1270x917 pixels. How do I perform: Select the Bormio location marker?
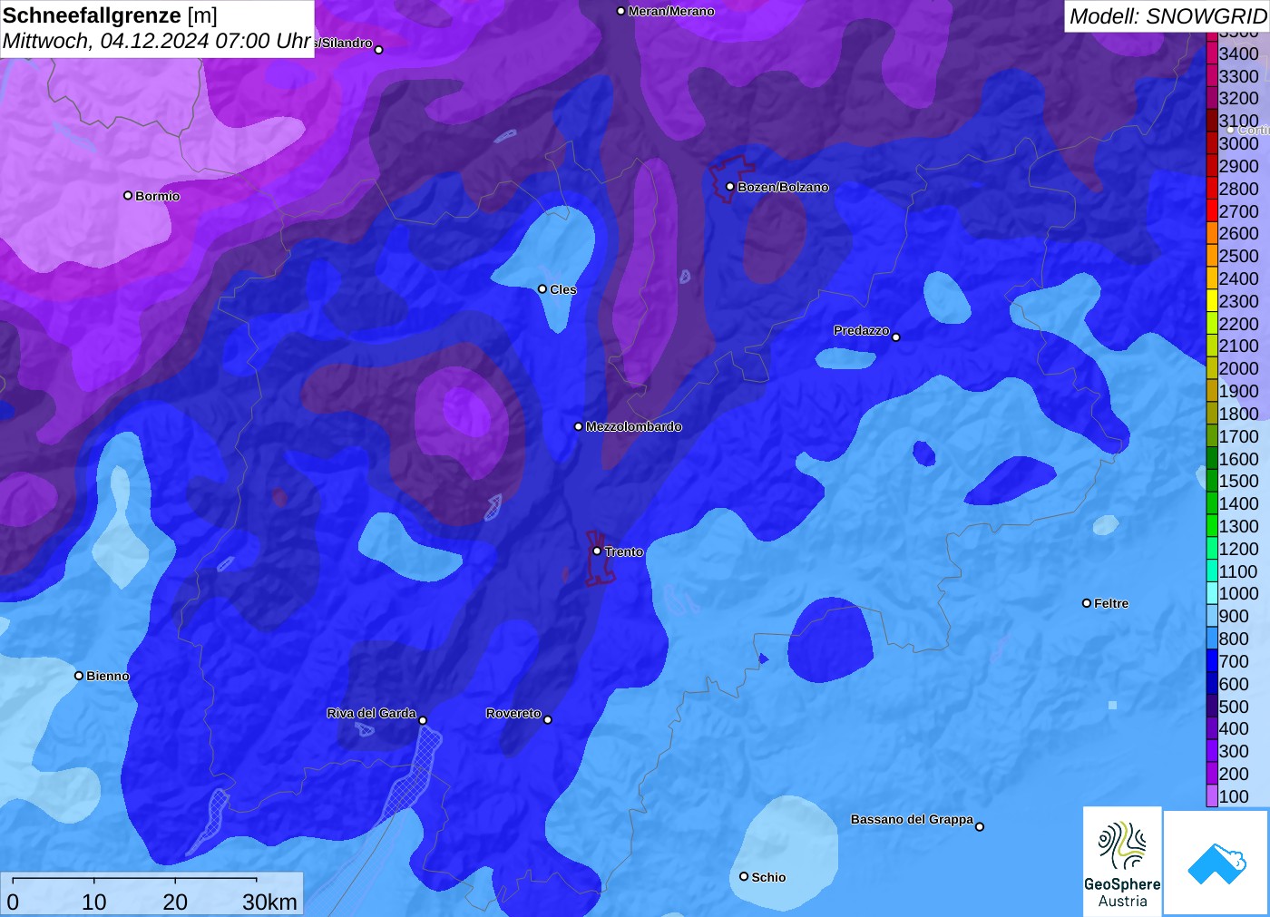(128, 195)
